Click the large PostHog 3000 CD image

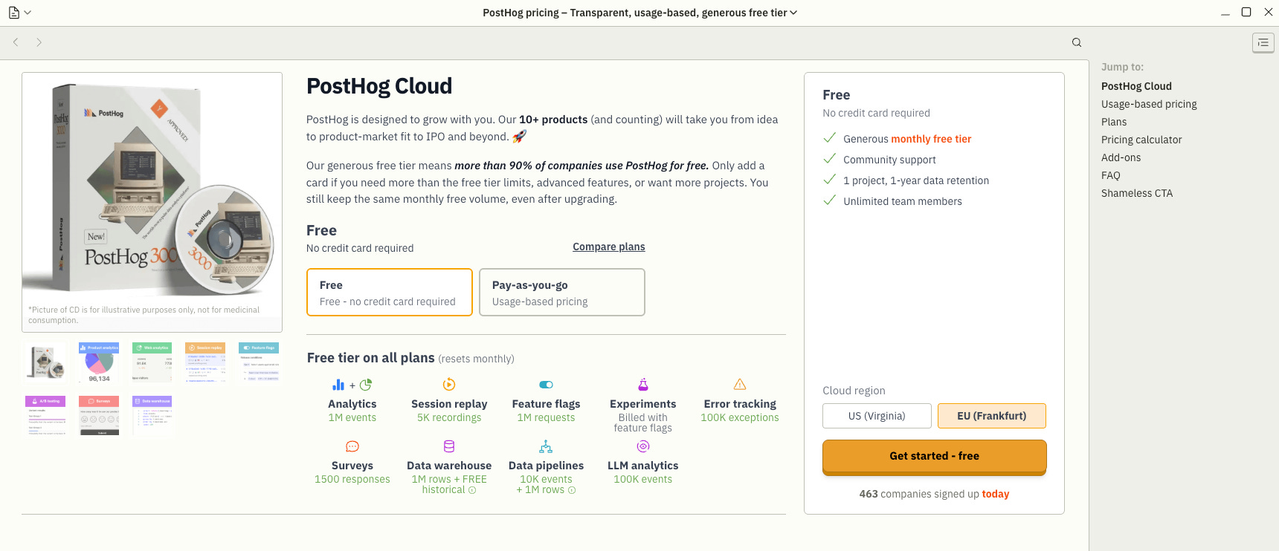click(152, 189)
